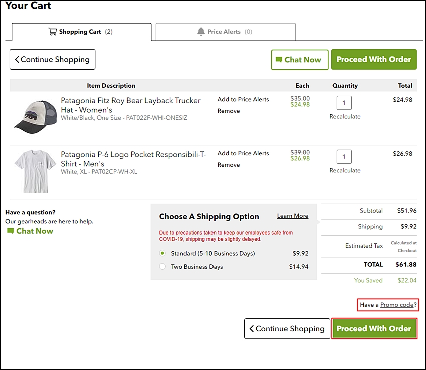Click the chat bubble icon beside lower Chat Now
Viewport: 426px width, 370px height.
(11, 231)
